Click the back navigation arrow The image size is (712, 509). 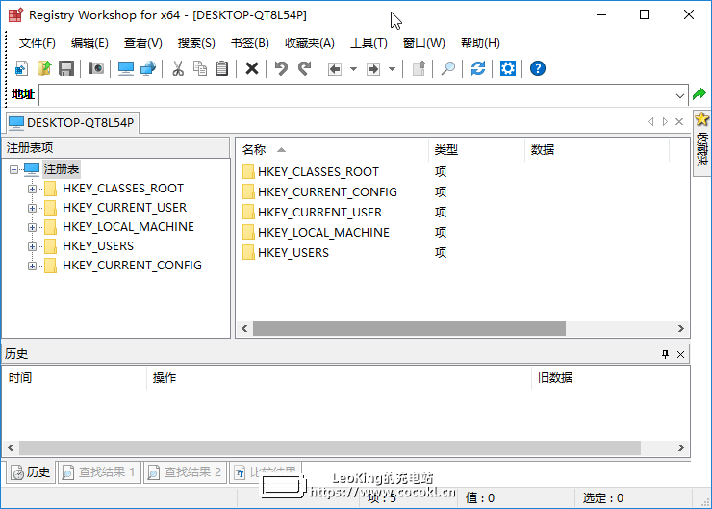pos(335,69)
